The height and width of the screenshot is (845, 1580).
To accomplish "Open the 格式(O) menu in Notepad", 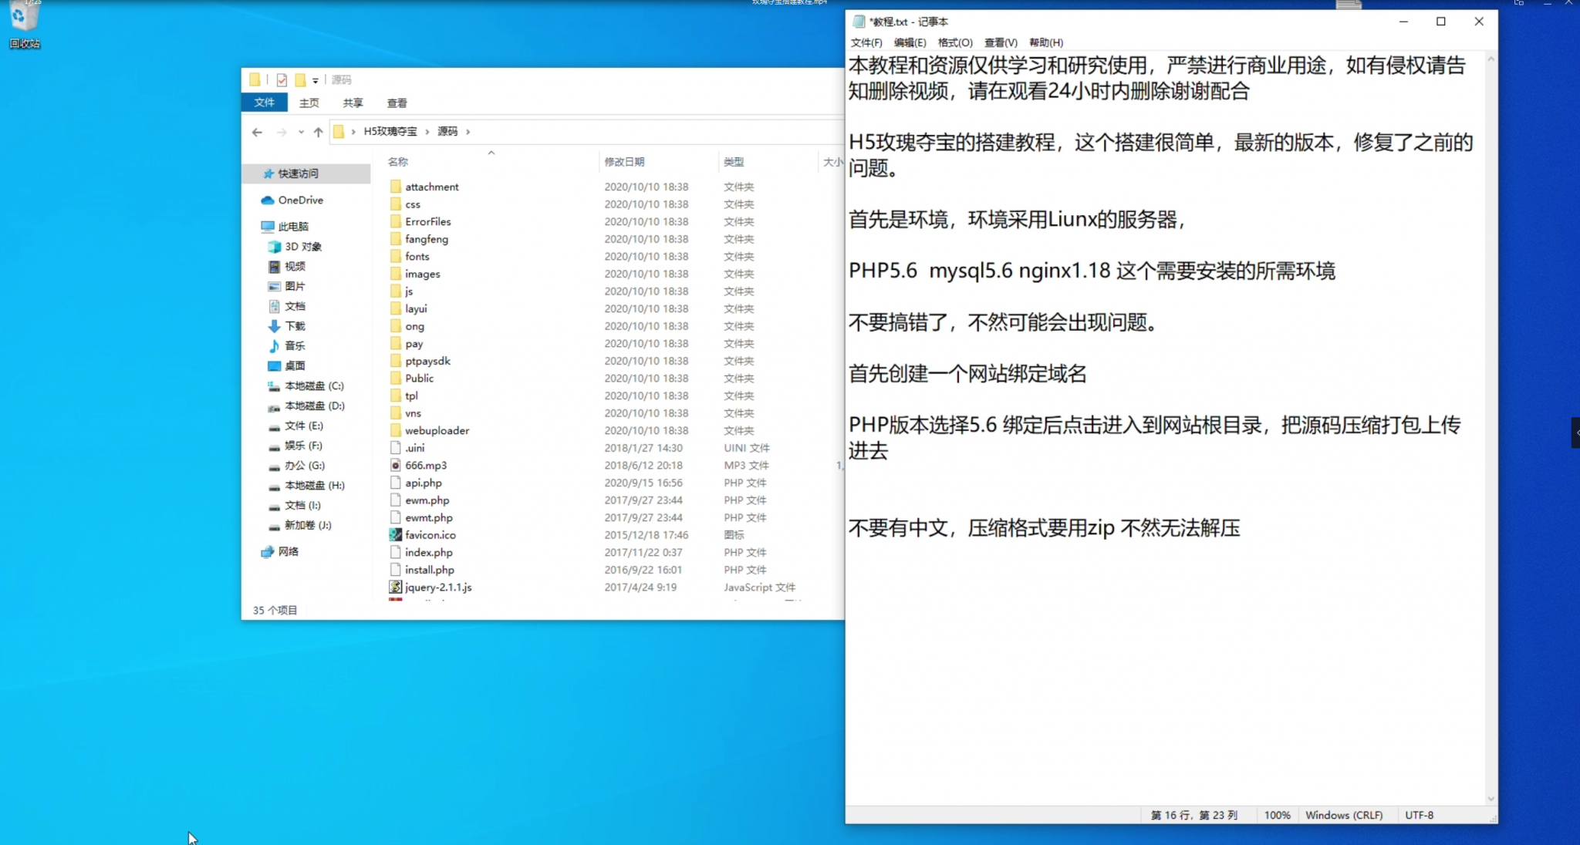I will [x=954, y=42].
